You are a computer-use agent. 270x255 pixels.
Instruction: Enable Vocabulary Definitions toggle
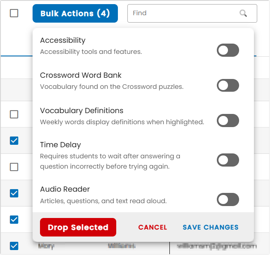pyautogui.click(x=228, y=121)
